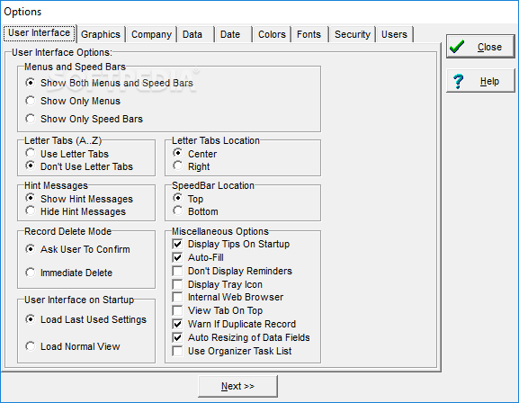
Task: Open the Company tab
Action: [x=151, y=34]
